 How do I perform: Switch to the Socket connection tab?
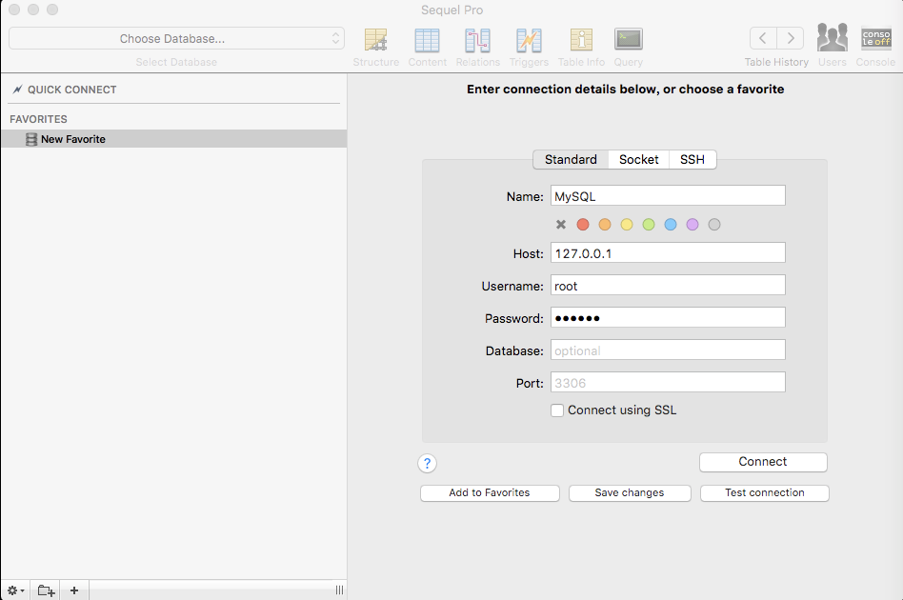click(x=638, y=160)
